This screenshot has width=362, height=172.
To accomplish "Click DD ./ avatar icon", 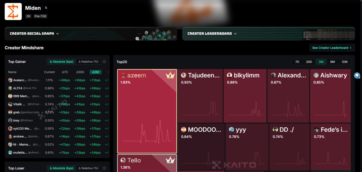I will click(x=275, y=130).
